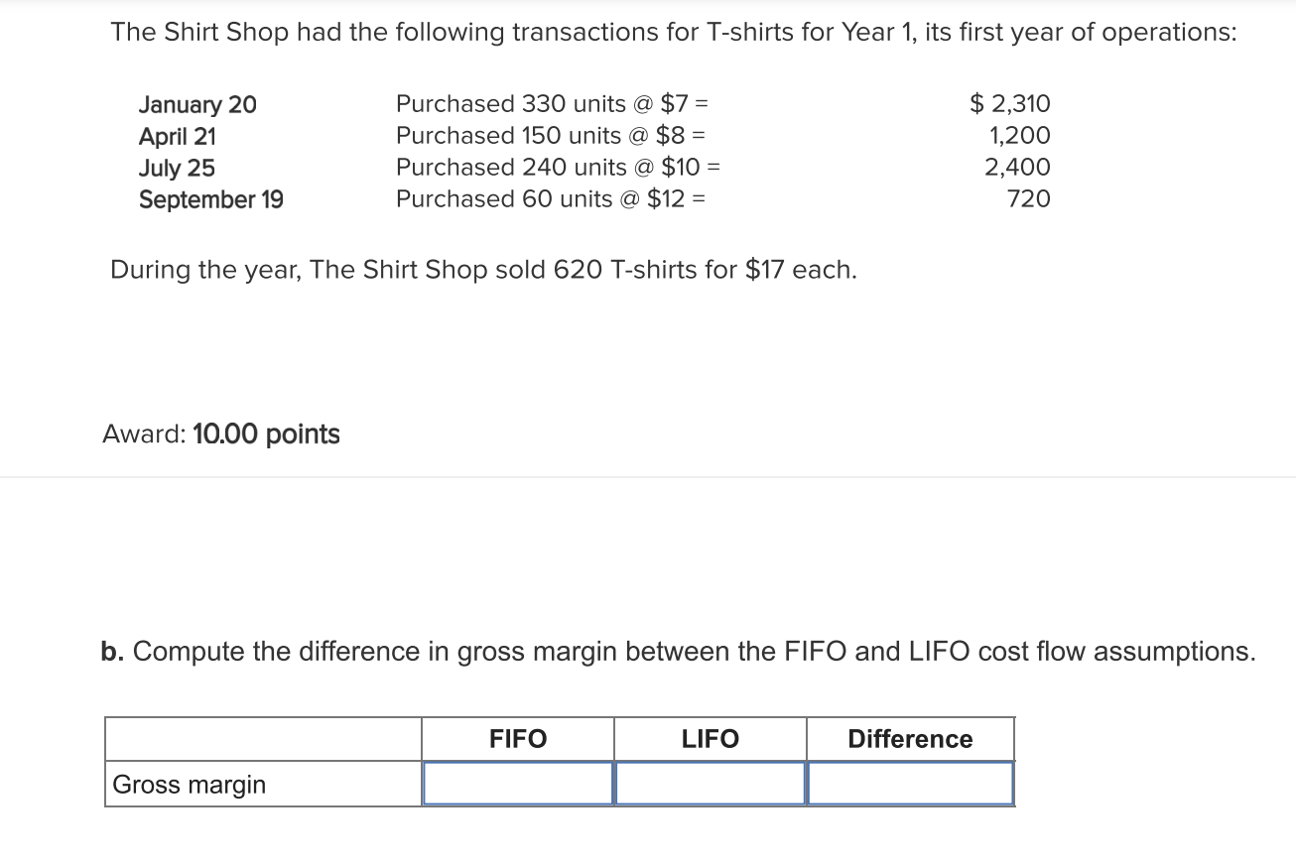Click the empty top-left table cell
Viewport: 1296px width, 865px height.
point(263,738)
